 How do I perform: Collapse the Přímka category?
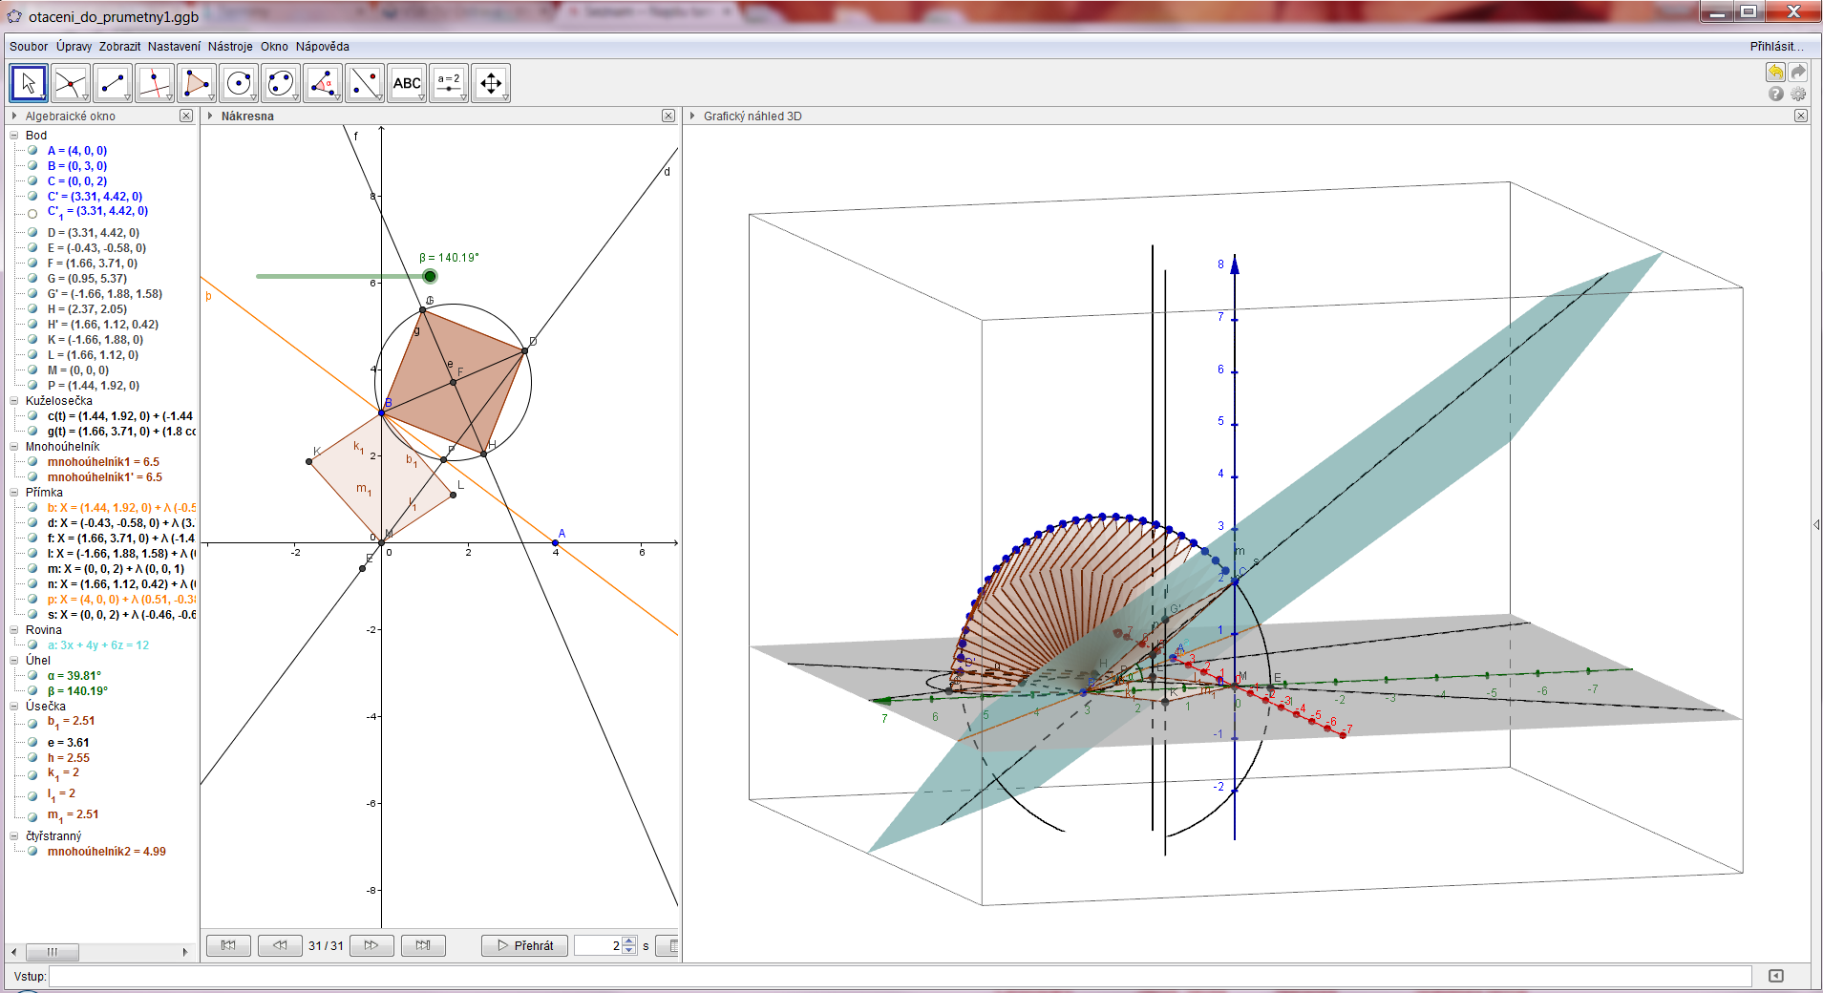(14, 493)
